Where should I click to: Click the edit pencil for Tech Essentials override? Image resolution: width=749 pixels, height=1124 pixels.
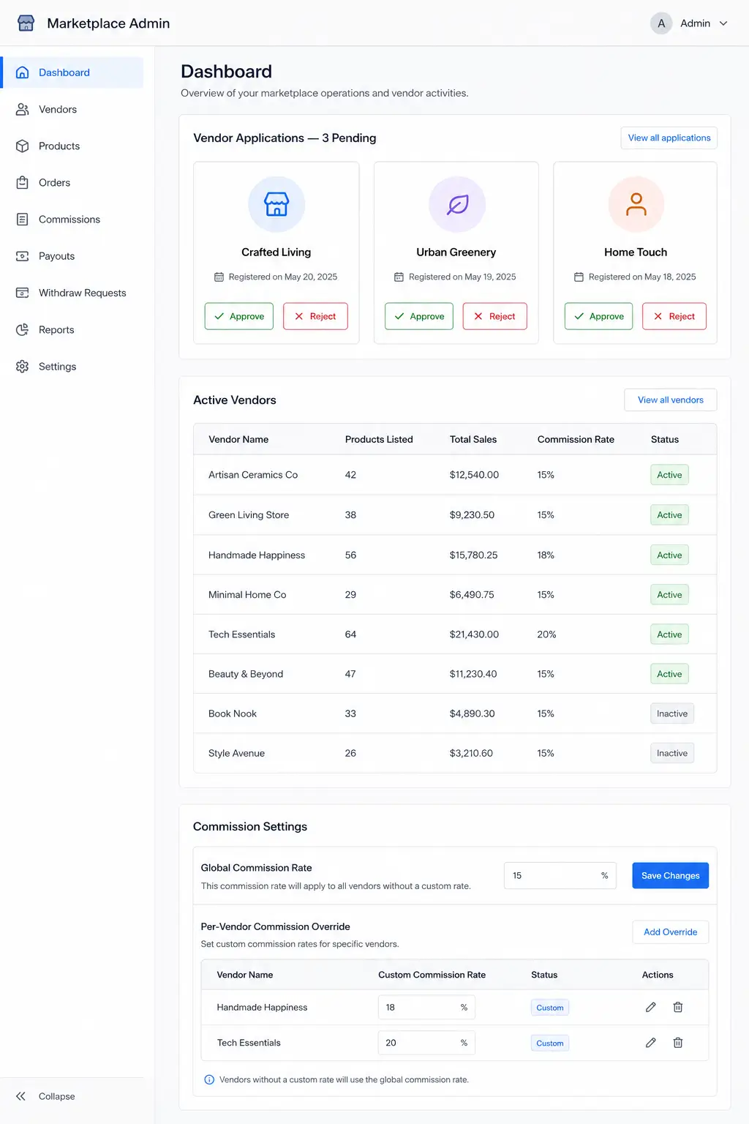[x=650, y=1043]
